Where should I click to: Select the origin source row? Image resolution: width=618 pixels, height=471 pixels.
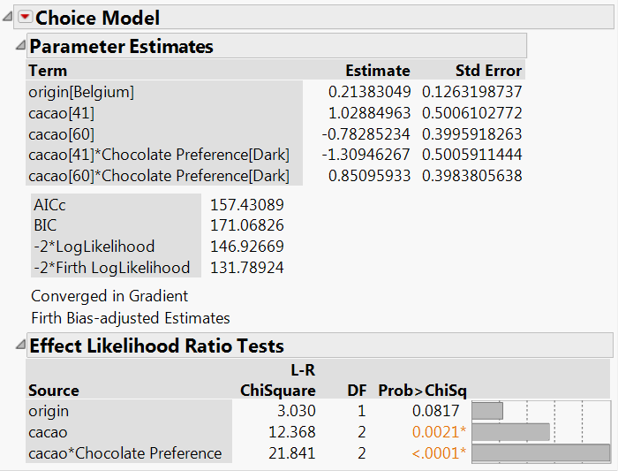pos(49,411)
